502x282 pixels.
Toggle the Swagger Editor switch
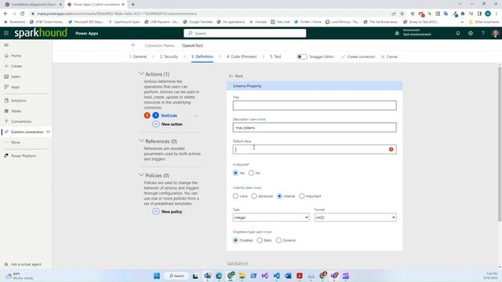pyautogui.click(x=302, y=56)
